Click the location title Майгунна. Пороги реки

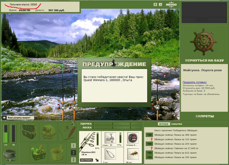[x=202, y=70]
